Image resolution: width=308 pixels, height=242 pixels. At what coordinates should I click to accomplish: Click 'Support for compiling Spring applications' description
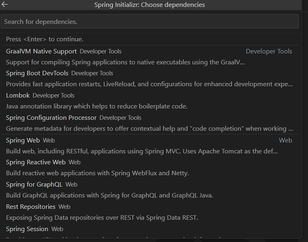[x=125, y=62]
